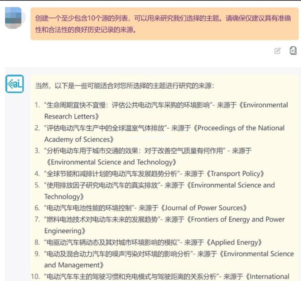Click the AI assistant avatar icon
301x281 pixels.
tap(14, 84)
